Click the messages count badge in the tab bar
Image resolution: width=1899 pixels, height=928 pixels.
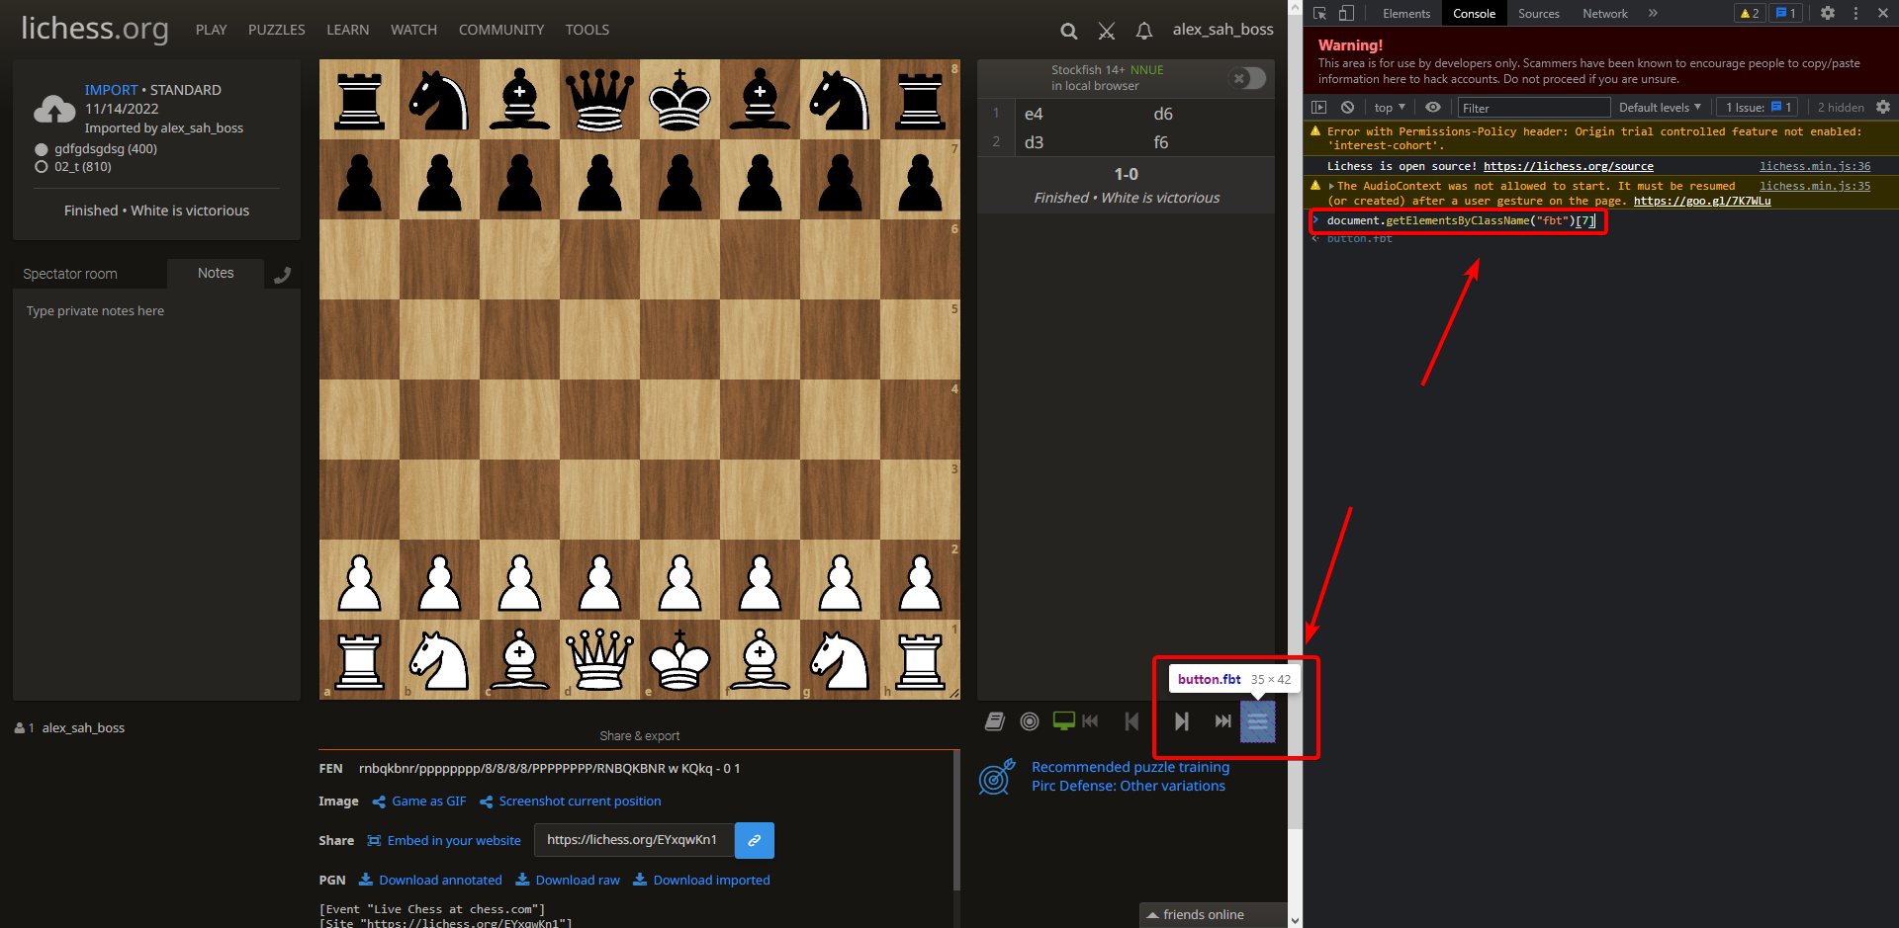tap(1785, 13)
